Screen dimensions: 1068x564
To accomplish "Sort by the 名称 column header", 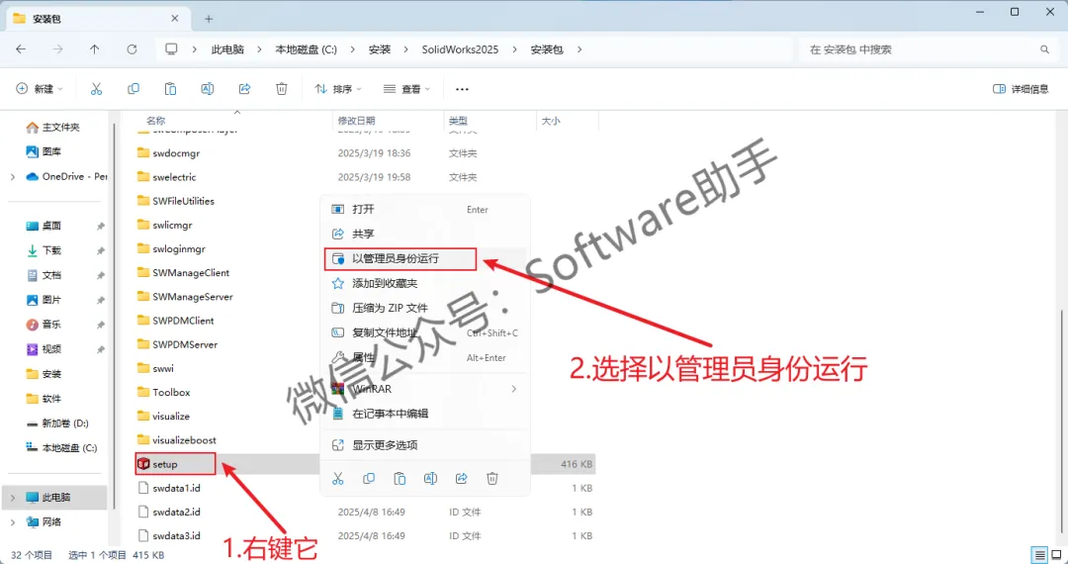I will [156, 121].
